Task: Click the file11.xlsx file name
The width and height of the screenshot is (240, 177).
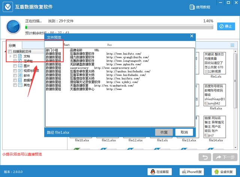Action: tap(109, 140)
